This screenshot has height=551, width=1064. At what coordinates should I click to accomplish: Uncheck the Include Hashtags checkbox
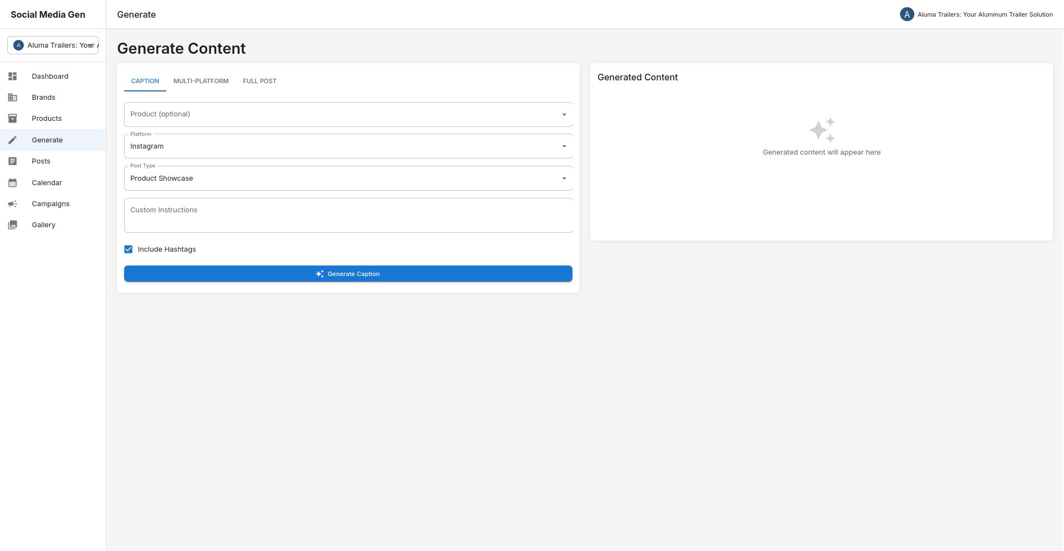tap(128, 249)
